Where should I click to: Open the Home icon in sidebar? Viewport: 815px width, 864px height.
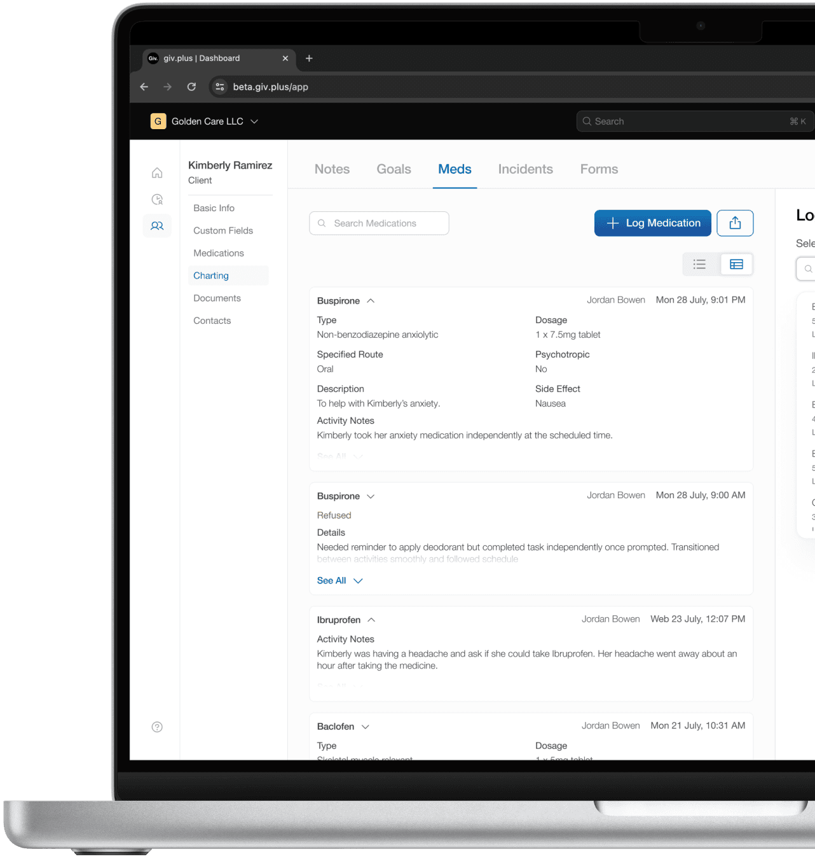[157, 173]
